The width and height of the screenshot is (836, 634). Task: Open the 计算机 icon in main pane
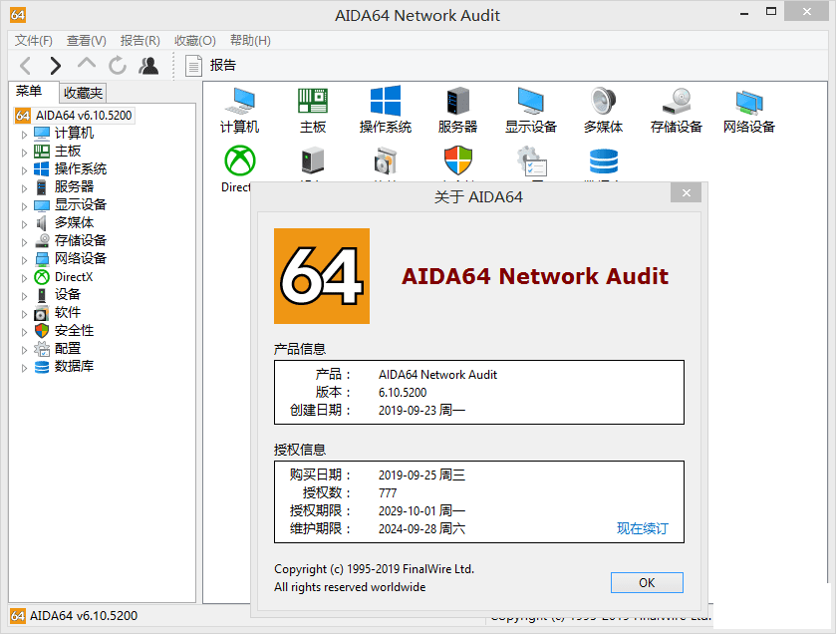(x=239, y=111)
